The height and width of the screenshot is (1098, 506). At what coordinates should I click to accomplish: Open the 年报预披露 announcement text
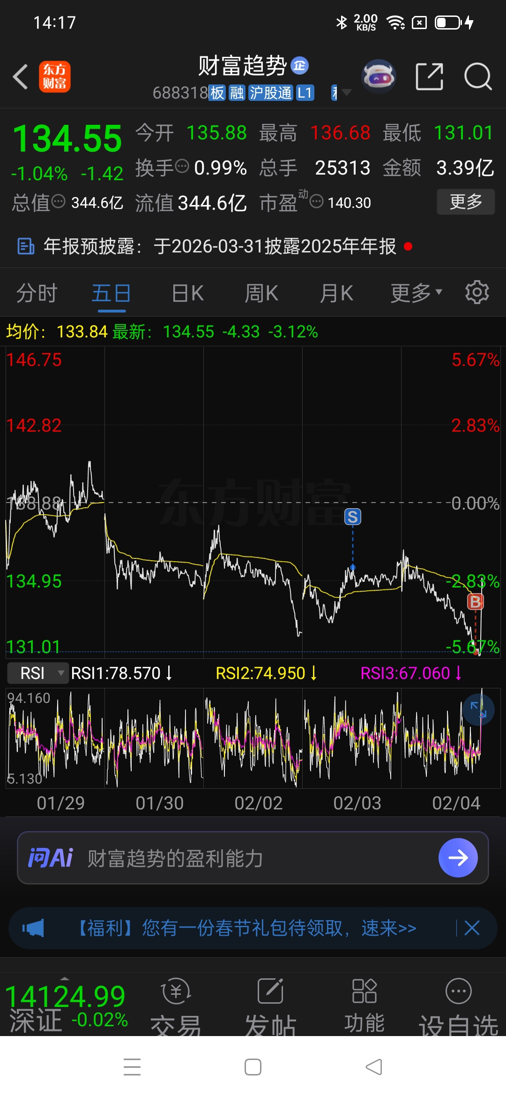(220, 246)
